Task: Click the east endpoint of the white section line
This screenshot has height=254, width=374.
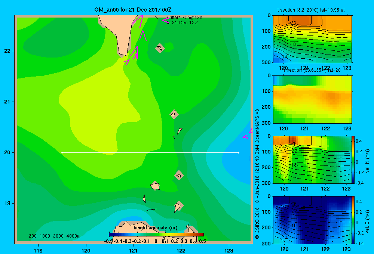Action: point(239,152)
